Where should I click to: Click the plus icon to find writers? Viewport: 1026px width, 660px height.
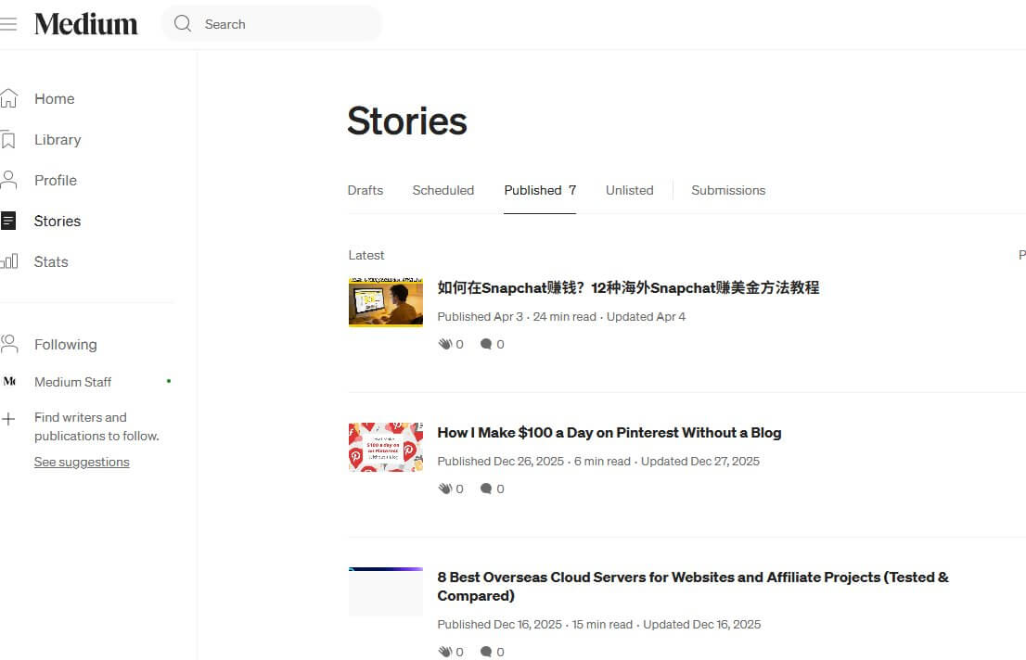[8, 419]
